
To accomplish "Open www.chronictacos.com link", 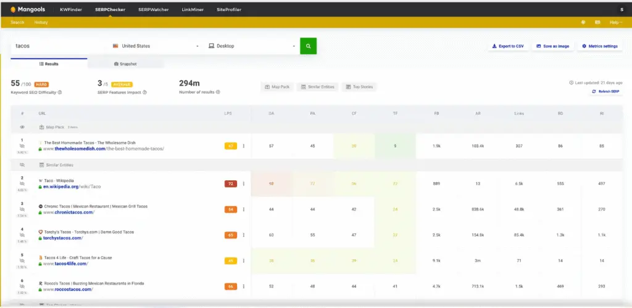I will (69, 212).
